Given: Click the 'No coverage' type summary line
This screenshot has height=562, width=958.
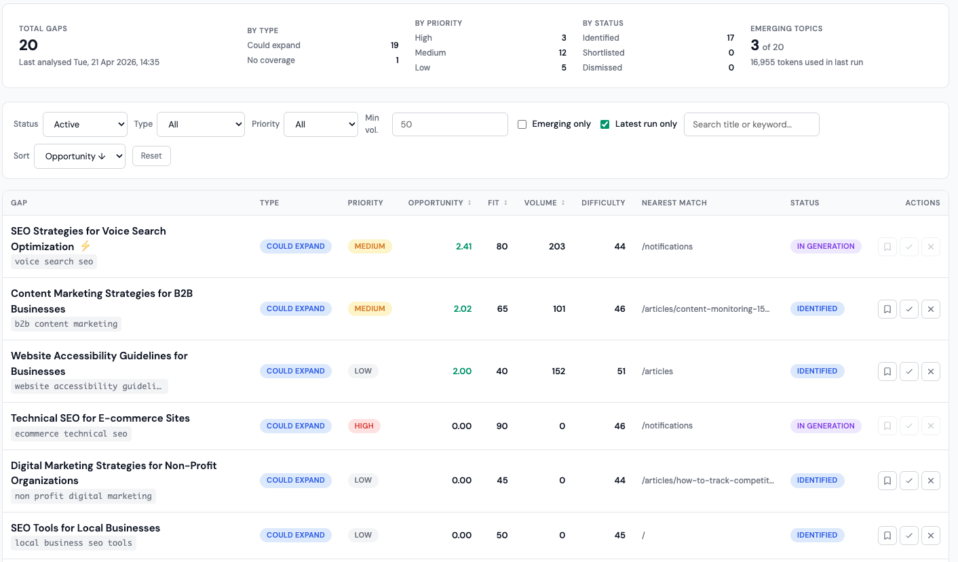Looking at the screenshot, I should 323,60.
